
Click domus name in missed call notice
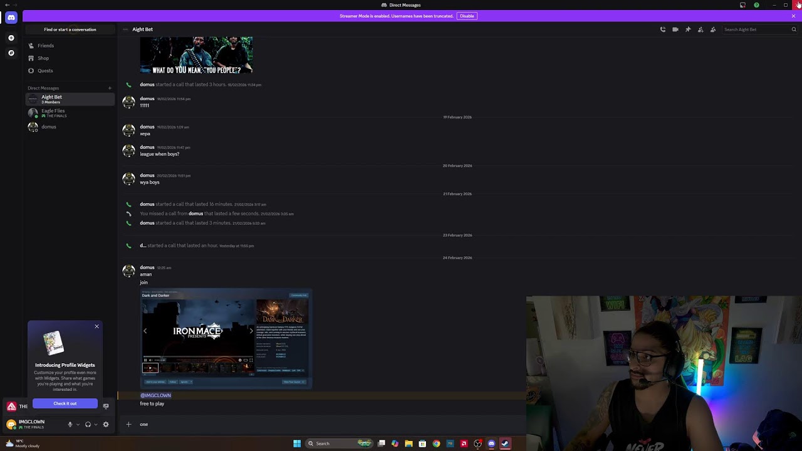coord(195,214)
